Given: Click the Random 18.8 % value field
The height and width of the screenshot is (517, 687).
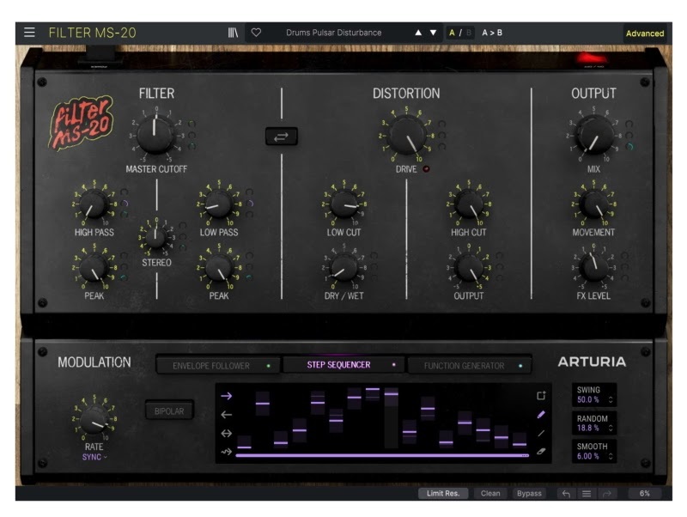Looking at the screenshot, I should (587, 428).
